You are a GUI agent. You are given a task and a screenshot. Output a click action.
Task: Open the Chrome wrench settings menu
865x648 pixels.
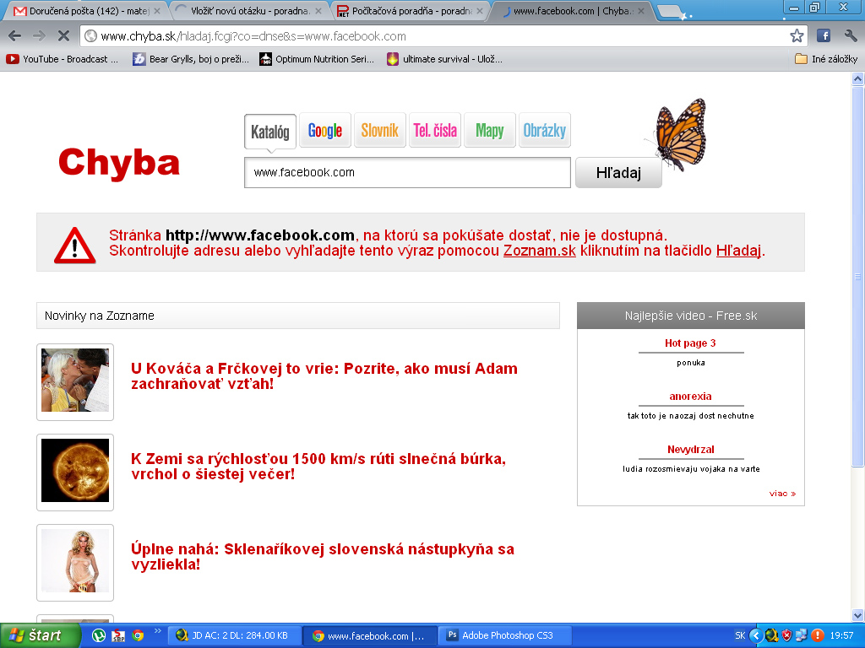851,36
